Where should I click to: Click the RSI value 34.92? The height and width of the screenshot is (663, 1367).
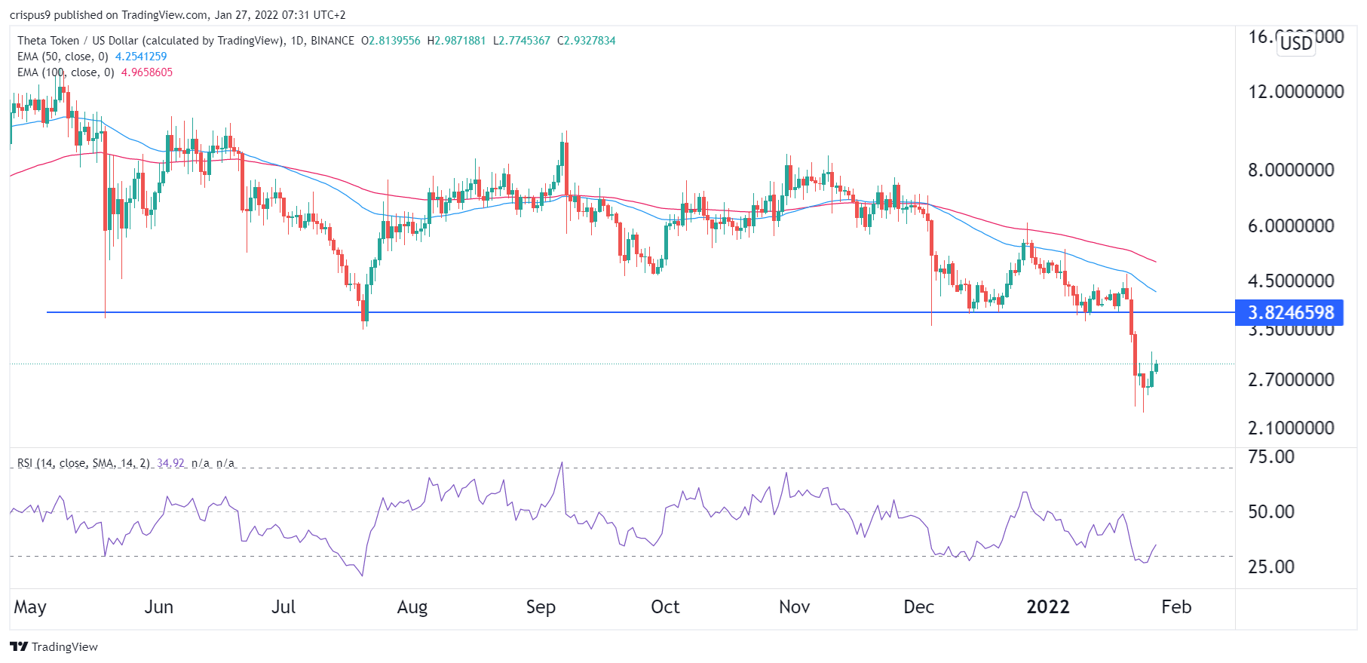pyautogui.click(x=170, y=463)
